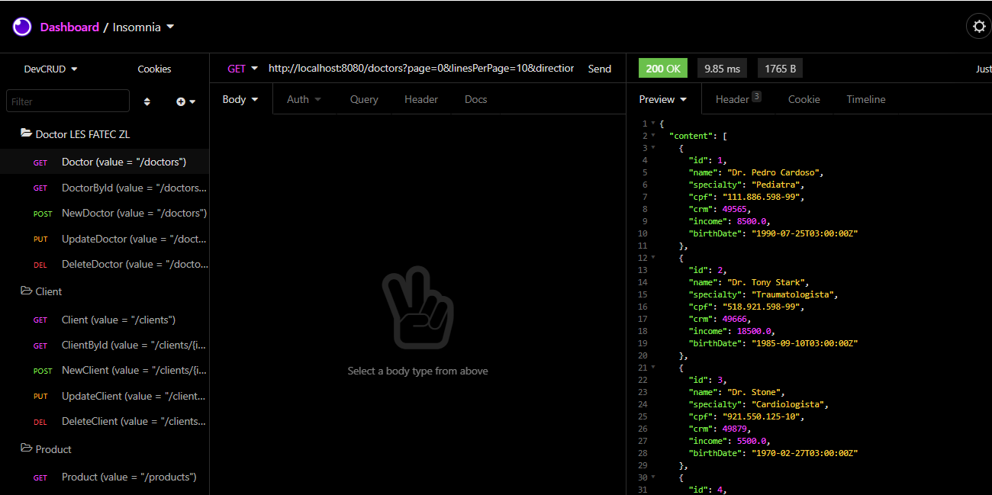The height and width of the screenshot is (495, 992).
Task: Open the Cookies manager
Action: pos(154,69)
